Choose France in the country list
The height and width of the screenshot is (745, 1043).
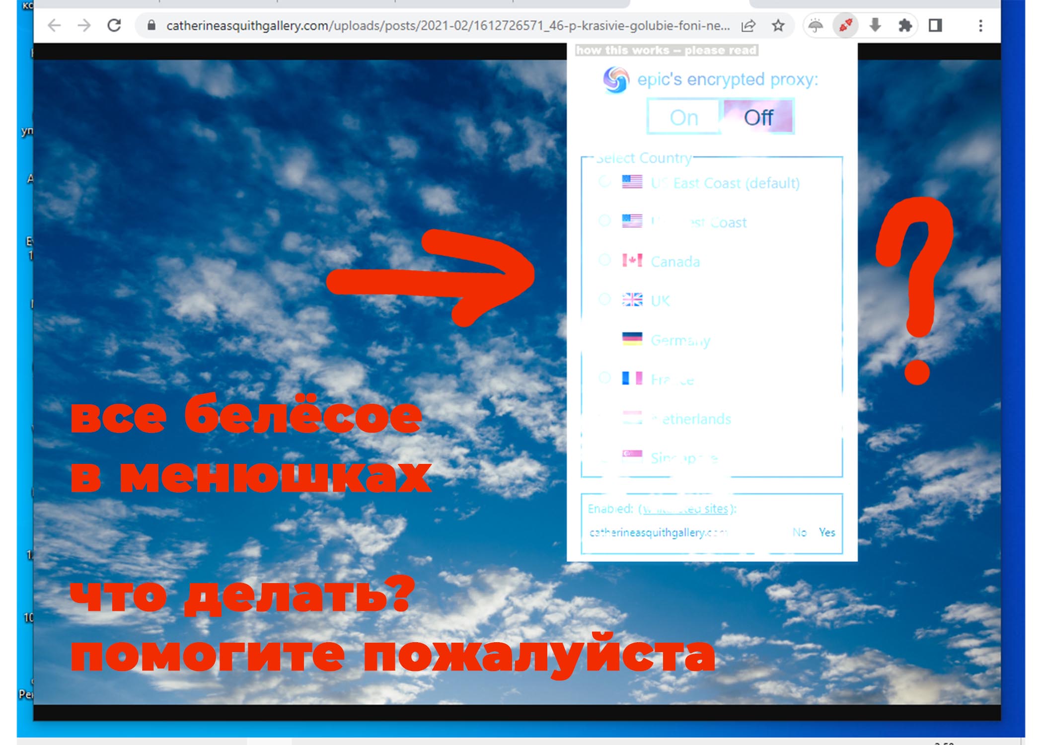(x=604, y=378)
